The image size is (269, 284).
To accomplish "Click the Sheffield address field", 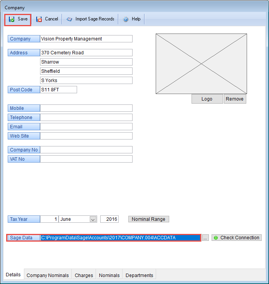I will pyautogui.click(x=86, y=71).
